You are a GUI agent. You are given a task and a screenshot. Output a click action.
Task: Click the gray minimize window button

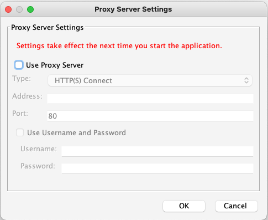[19, 9]
